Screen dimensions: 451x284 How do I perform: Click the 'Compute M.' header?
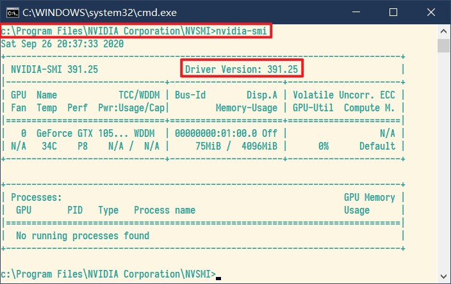coord(369,107)
